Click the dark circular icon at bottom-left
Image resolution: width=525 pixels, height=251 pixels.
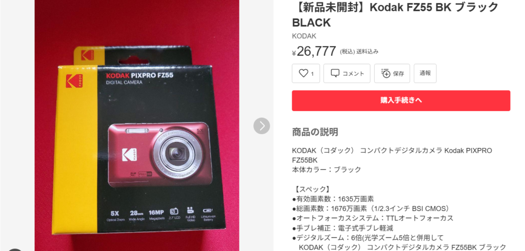pos(14,249)
